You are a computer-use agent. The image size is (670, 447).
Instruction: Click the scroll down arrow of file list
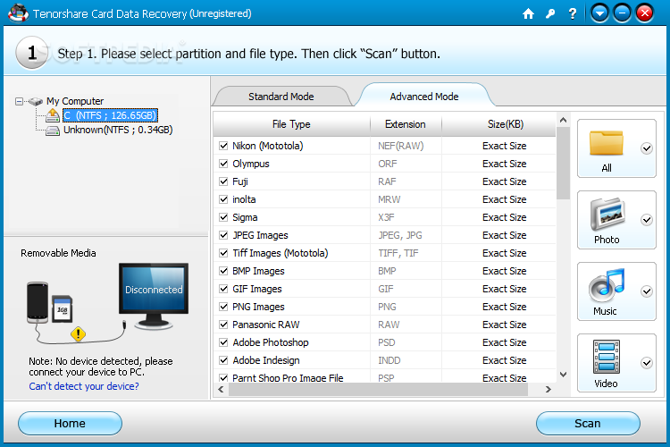pyautogui.click(x=563, y=375)
